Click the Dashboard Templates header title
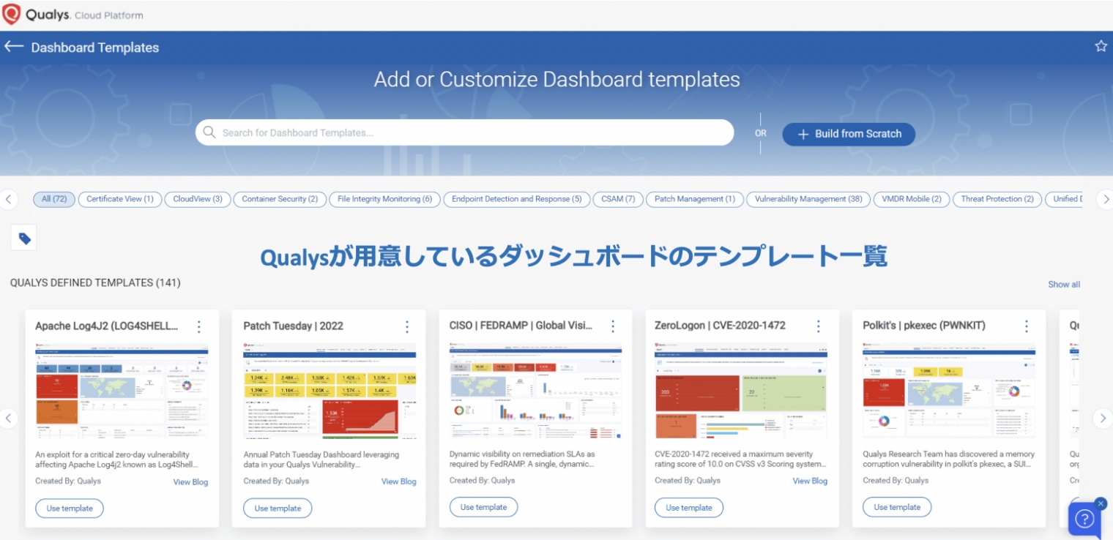1113x540 pixels. (x=95, y=48)
